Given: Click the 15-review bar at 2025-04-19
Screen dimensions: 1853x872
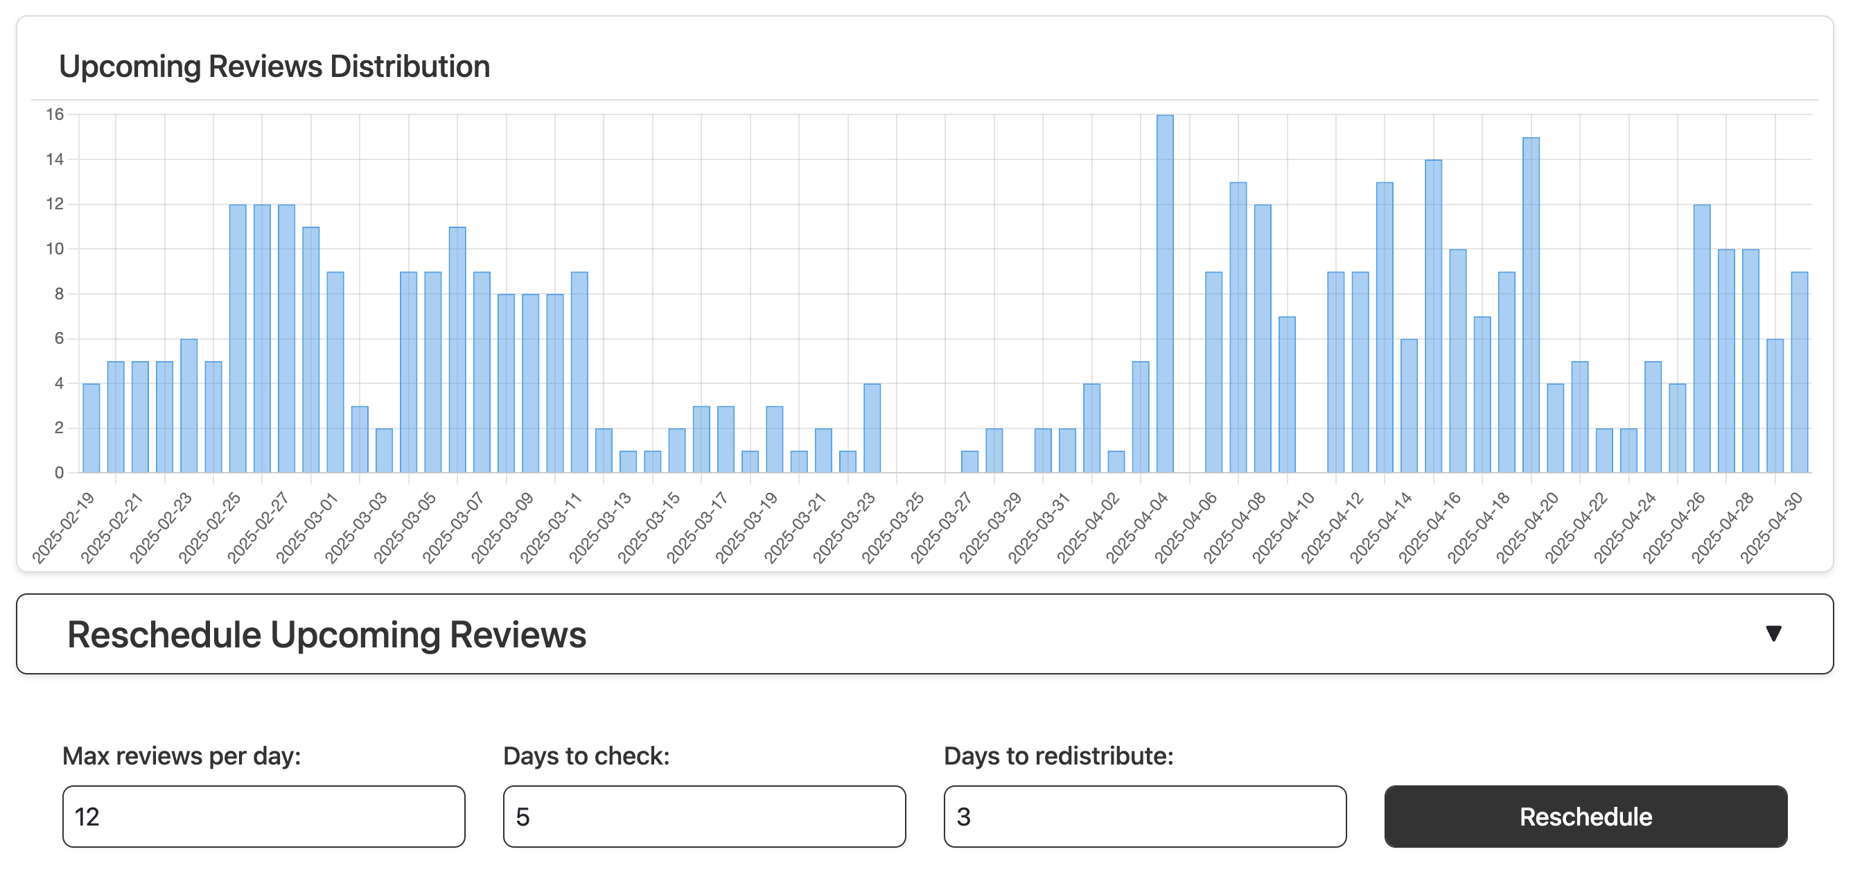Looking at the screenshot, I should click(x=1531, y=305).
